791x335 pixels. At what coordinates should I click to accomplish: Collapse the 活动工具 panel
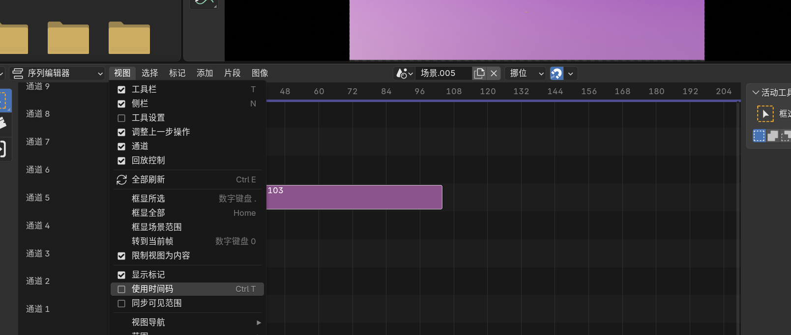tap(756, 93)
